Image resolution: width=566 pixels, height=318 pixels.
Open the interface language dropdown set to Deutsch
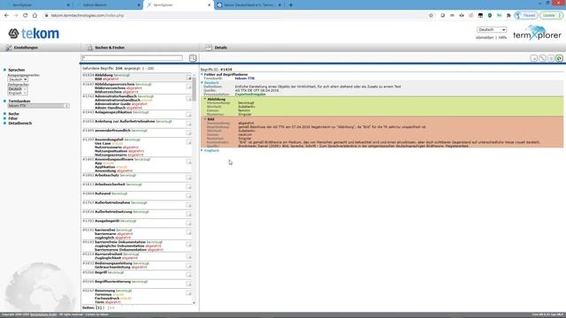492,29
